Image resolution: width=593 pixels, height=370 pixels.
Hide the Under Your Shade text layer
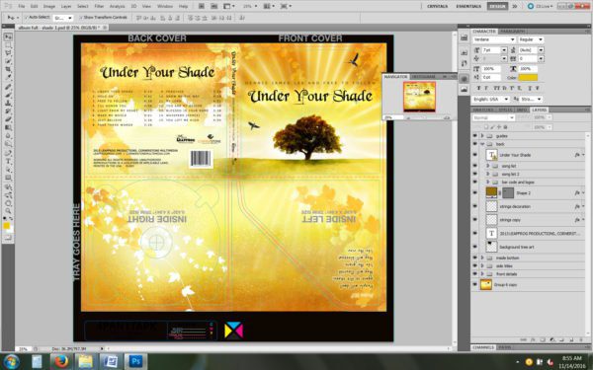(475, 155)
